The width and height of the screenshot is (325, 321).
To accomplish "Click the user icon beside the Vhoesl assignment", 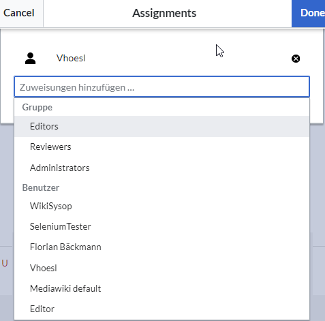I will (x=30, y=59).
